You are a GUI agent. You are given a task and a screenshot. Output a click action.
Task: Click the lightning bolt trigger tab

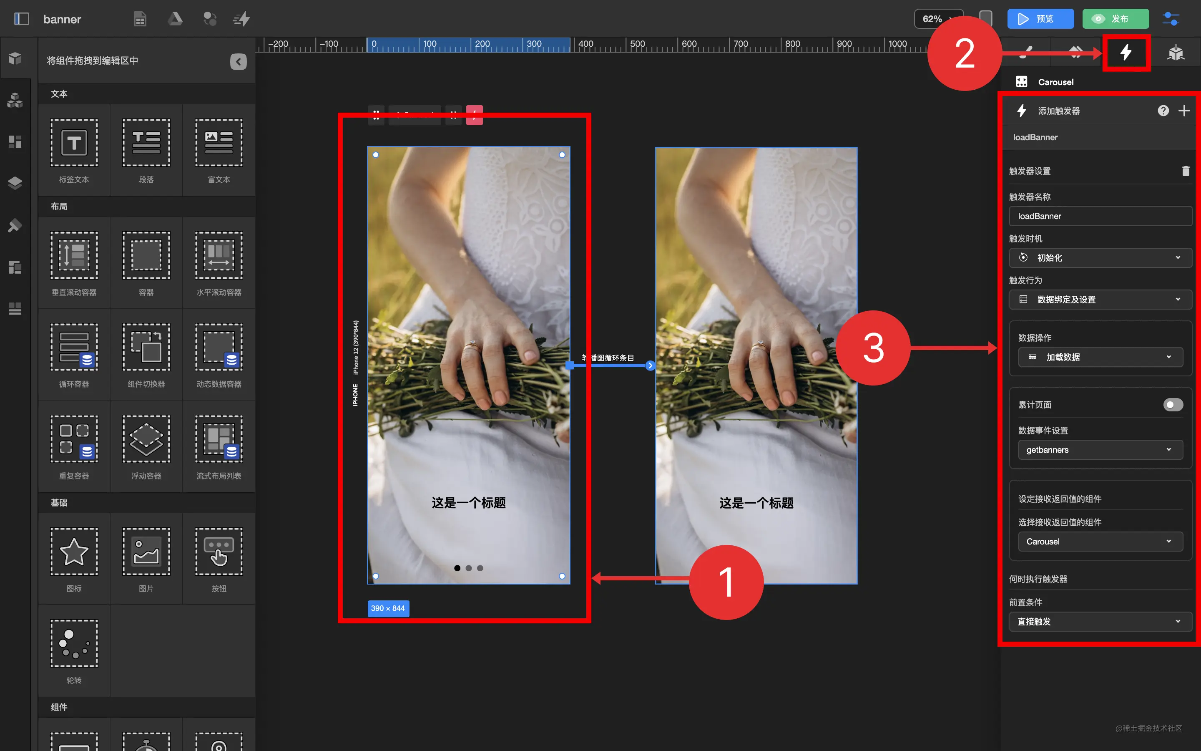pos(1126,52)
